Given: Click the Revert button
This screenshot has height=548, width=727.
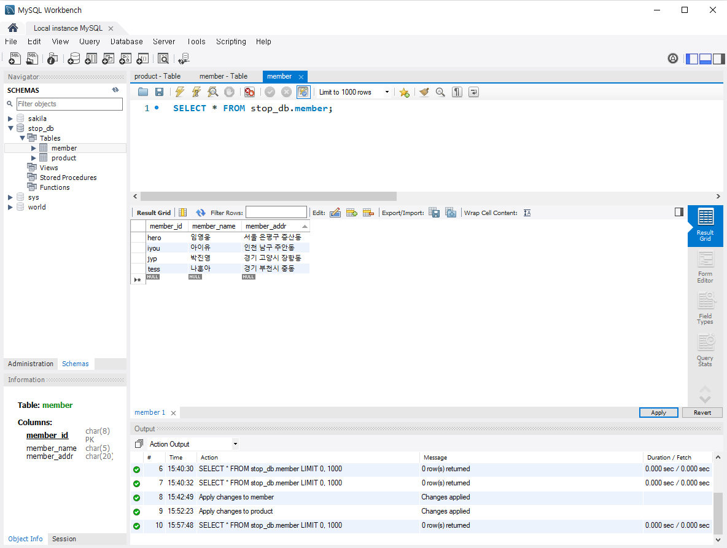Looking at the screenshot, I should pos(702,412).
